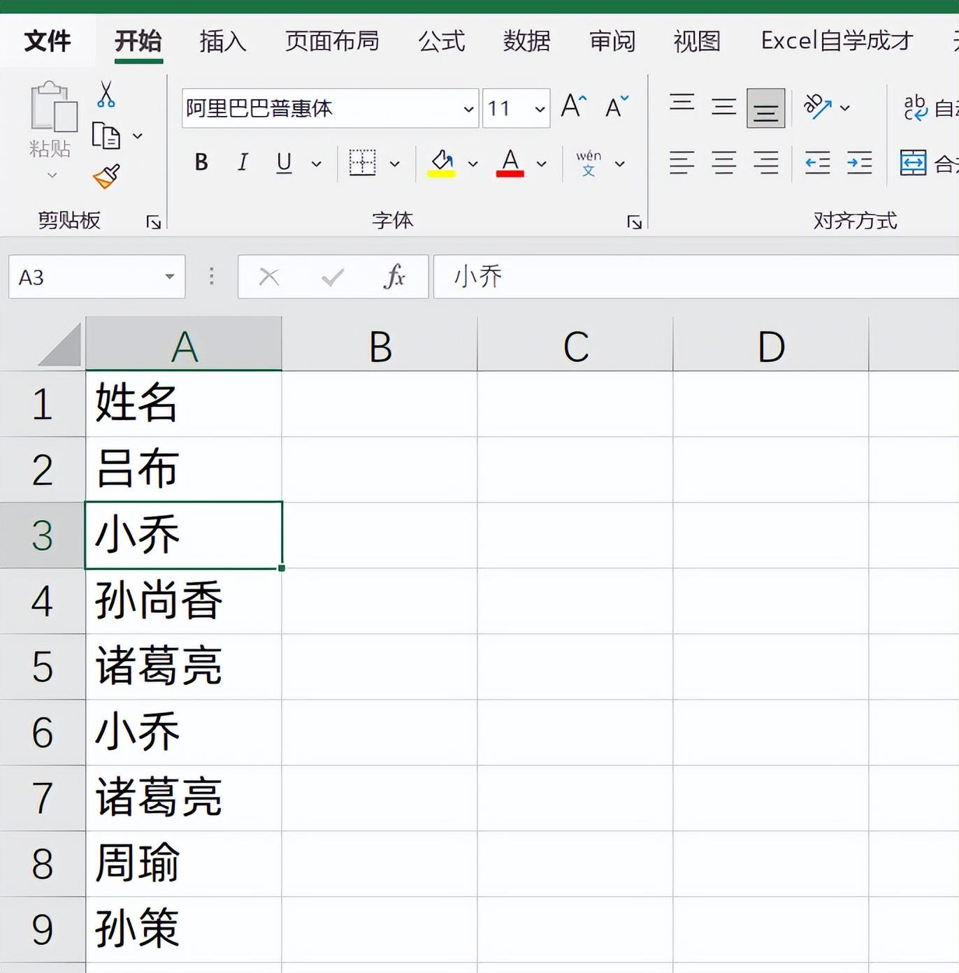Switch to the 视图 tab
Image resolution: width=959 pixels, height=973 pixels.
696,41
